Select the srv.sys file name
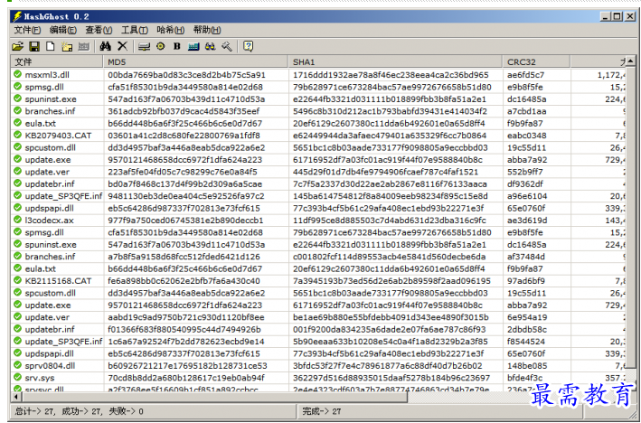Screen dimensions: 641x423 (40, 378)
